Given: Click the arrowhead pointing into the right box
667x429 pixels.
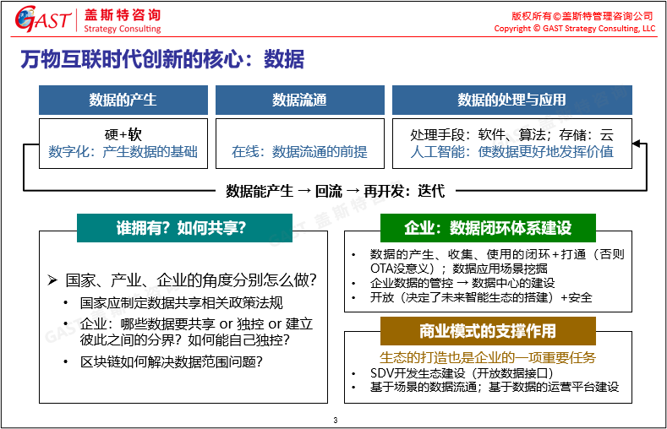Looking at the screenshot, I should point(637,144).
